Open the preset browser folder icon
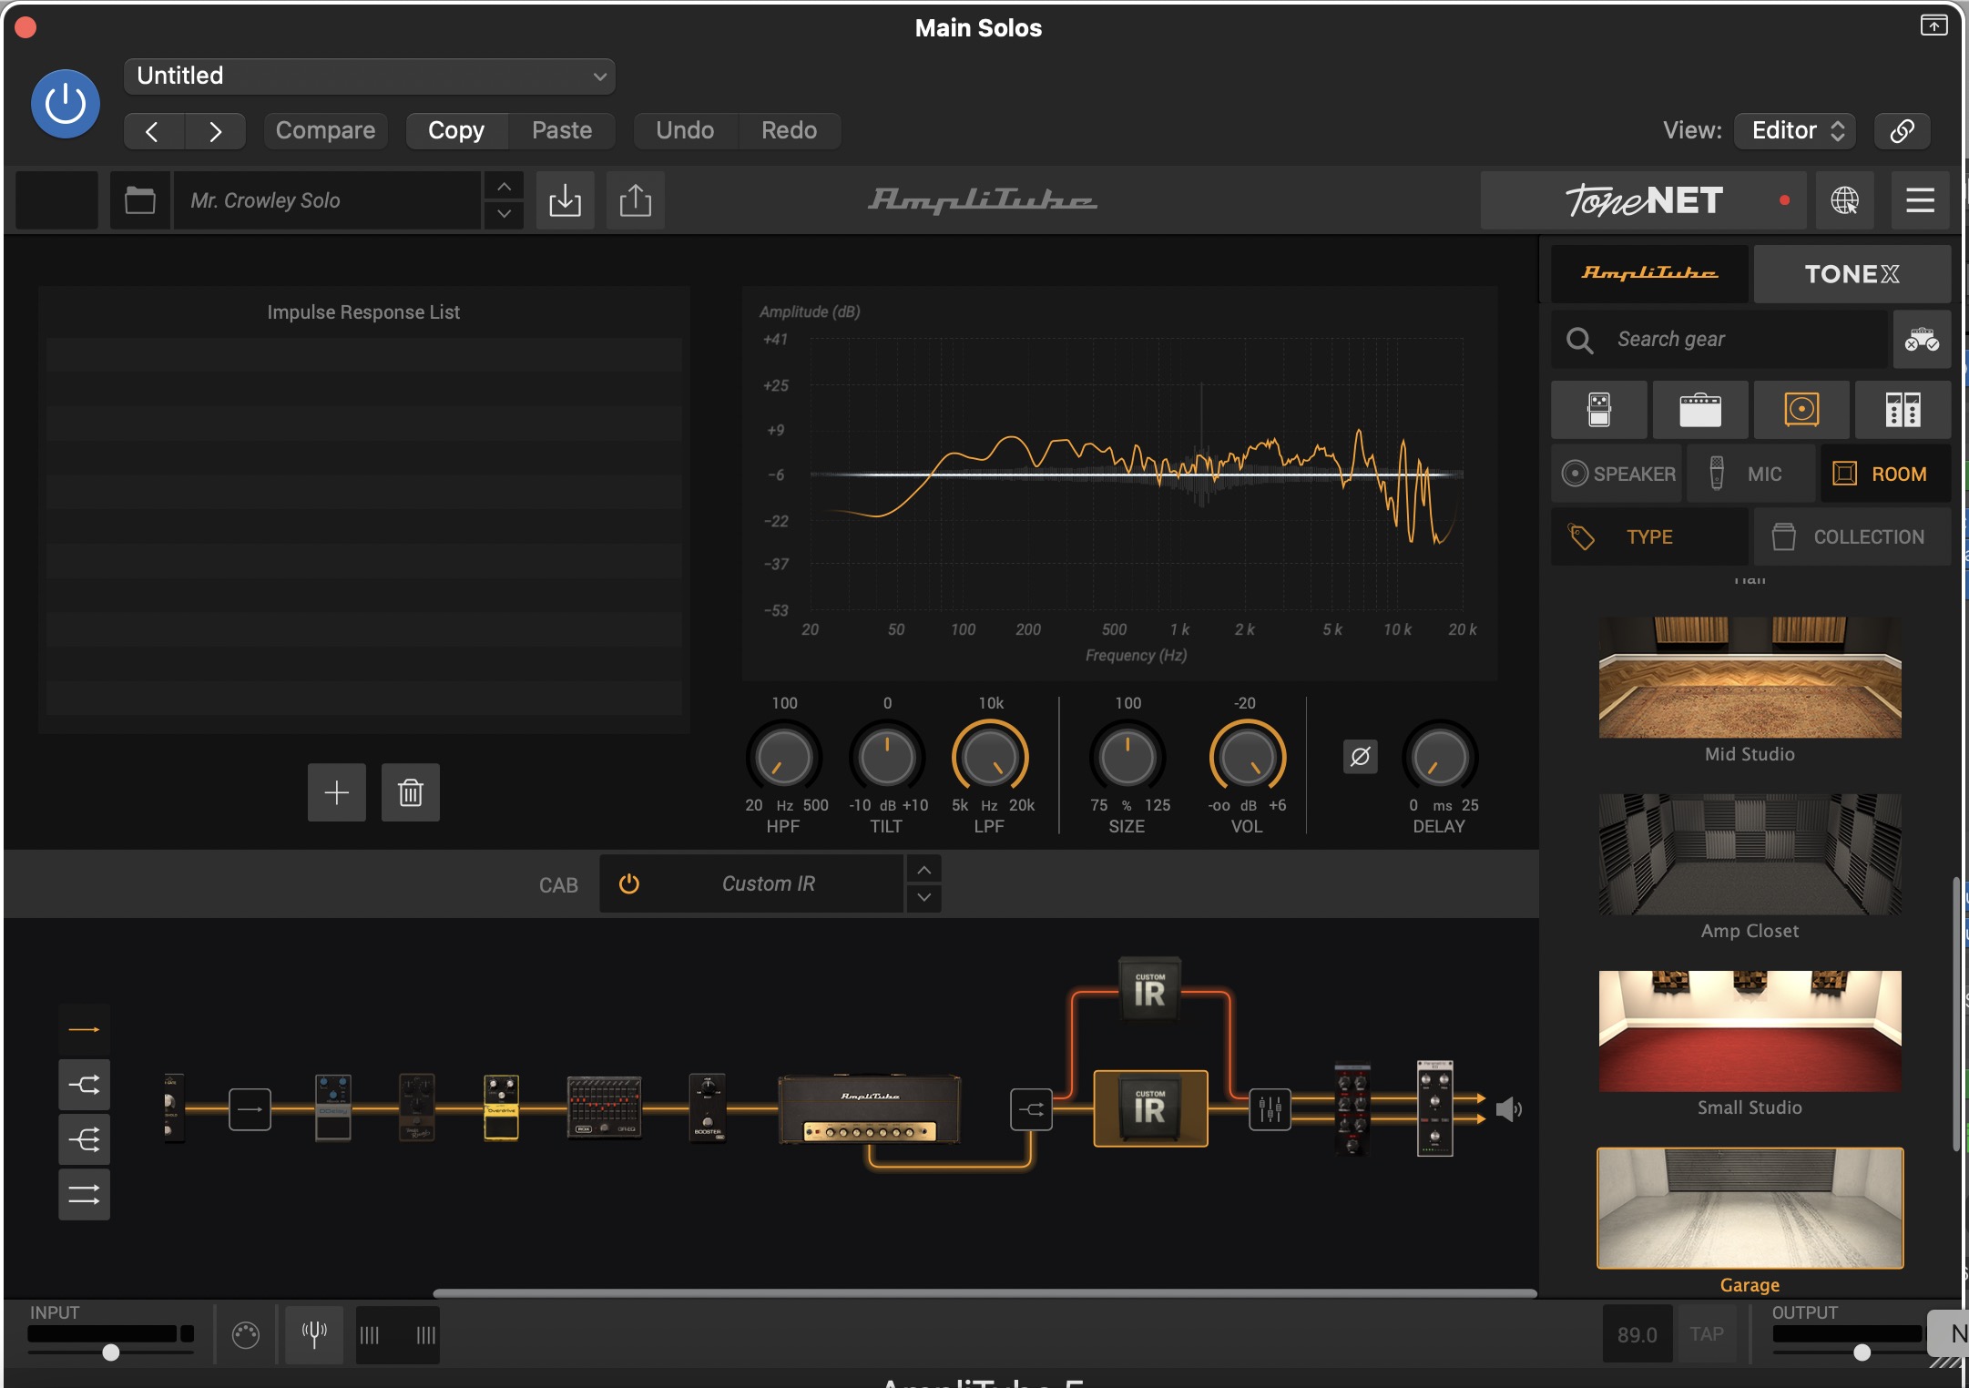 139,199
